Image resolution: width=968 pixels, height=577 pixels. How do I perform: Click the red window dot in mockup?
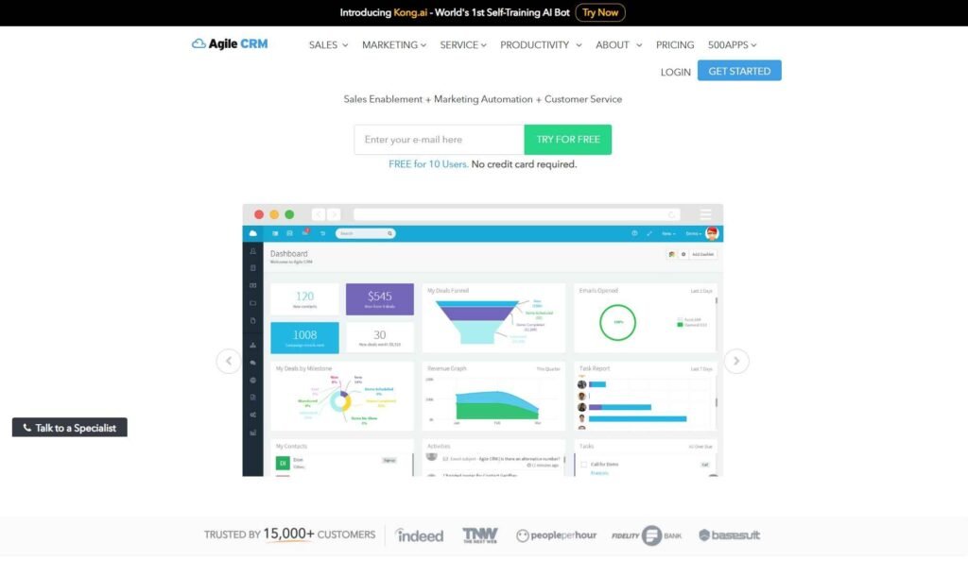259,214
